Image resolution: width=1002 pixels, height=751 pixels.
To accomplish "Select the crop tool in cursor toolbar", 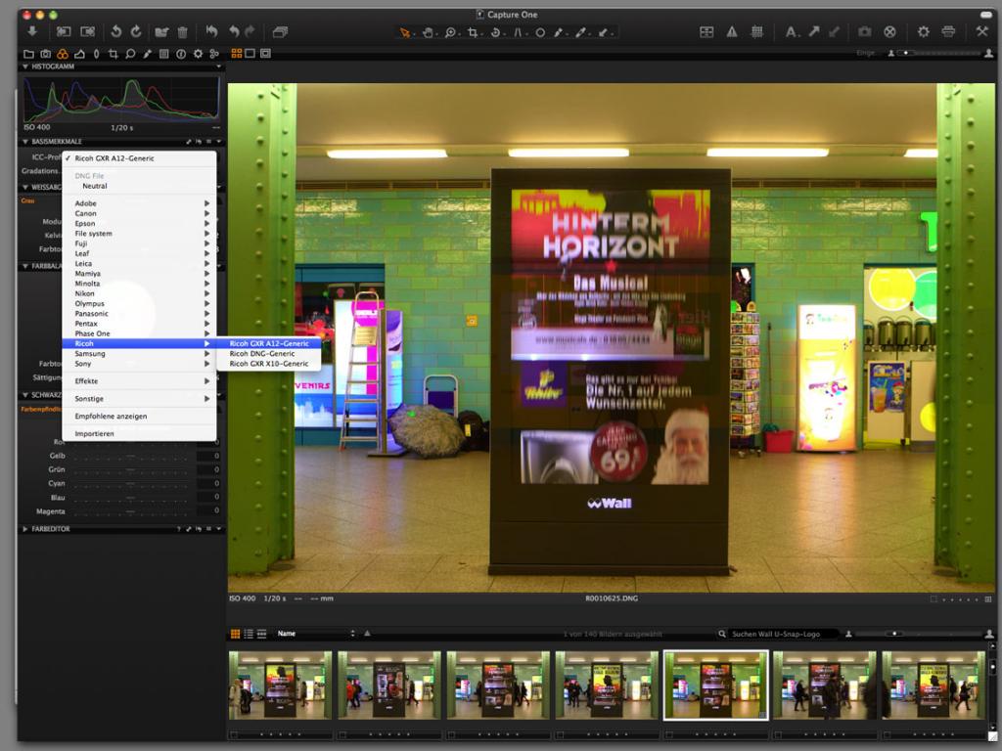I will [473, 32].
